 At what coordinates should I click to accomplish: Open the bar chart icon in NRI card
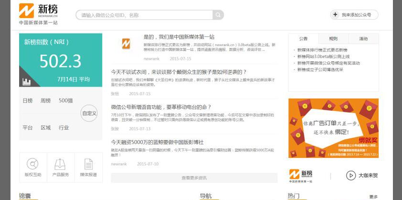tap(26, 82)
